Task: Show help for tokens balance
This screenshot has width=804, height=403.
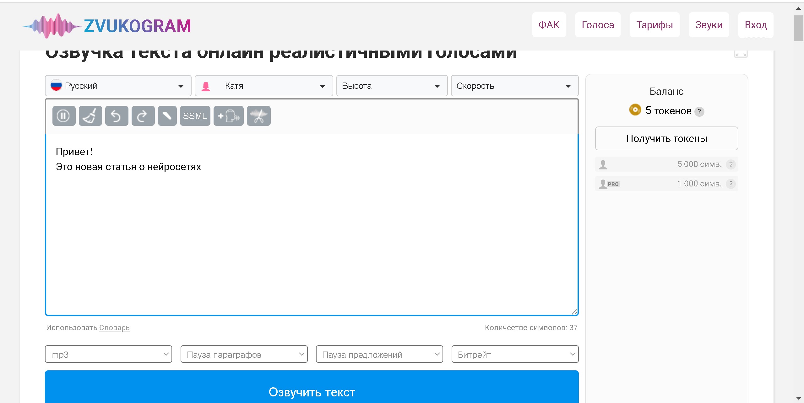Action: [x=699, y=111]
